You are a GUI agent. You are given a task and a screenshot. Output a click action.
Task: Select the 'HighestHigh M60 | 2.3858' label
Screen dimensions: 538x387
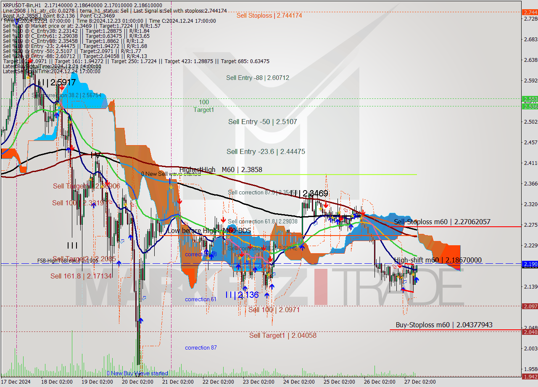[221, 170]
